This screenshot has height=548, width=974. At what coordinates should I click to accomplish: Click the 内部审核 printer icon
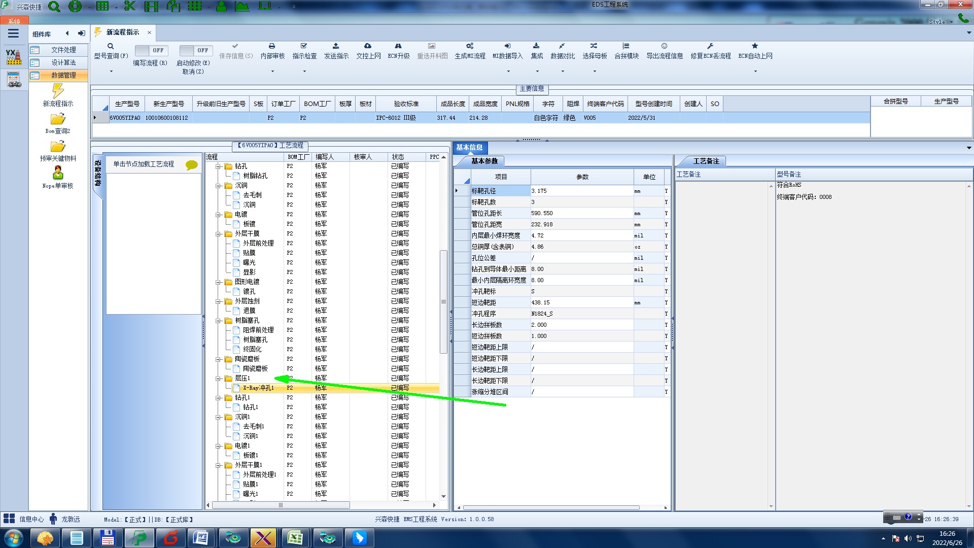tap(272, 46)
